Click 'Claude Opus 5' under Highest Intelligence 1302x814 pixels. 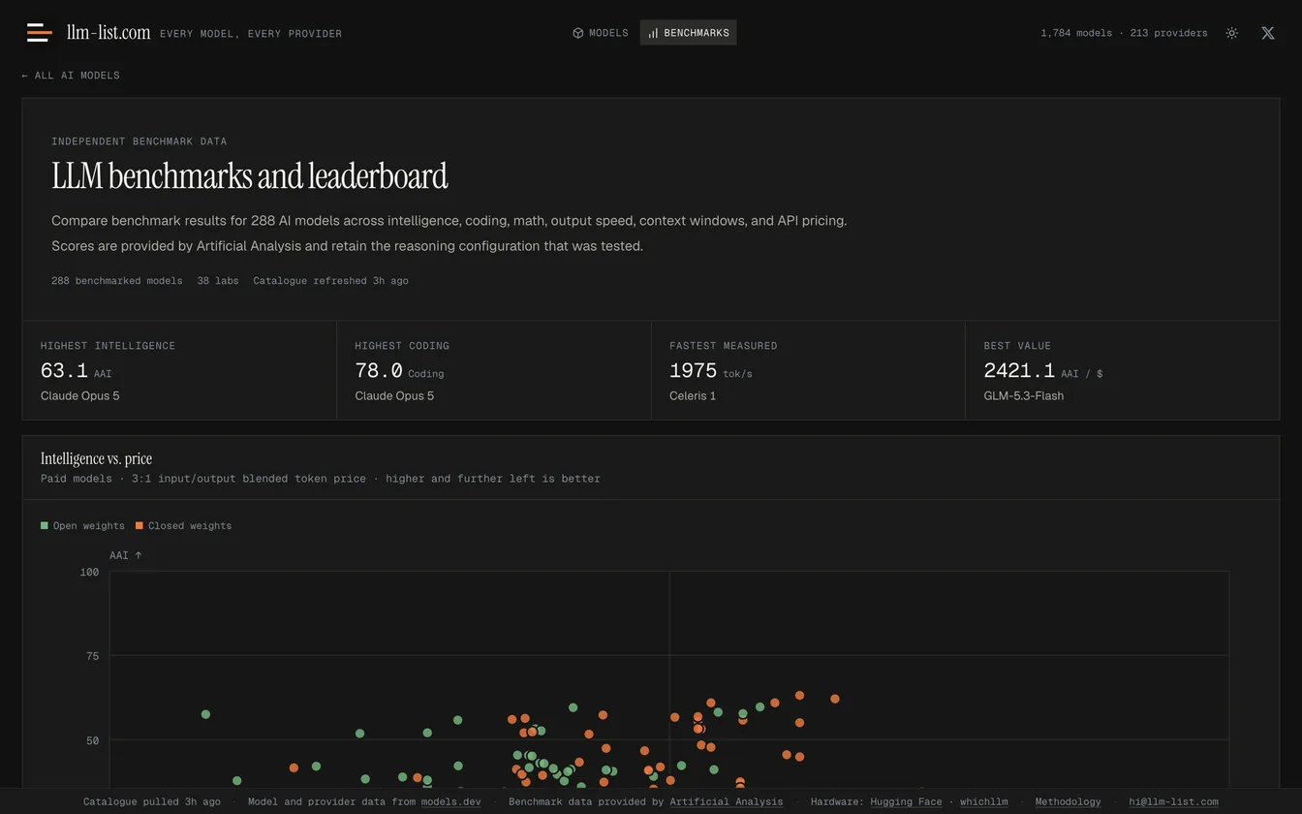(80, 395)
